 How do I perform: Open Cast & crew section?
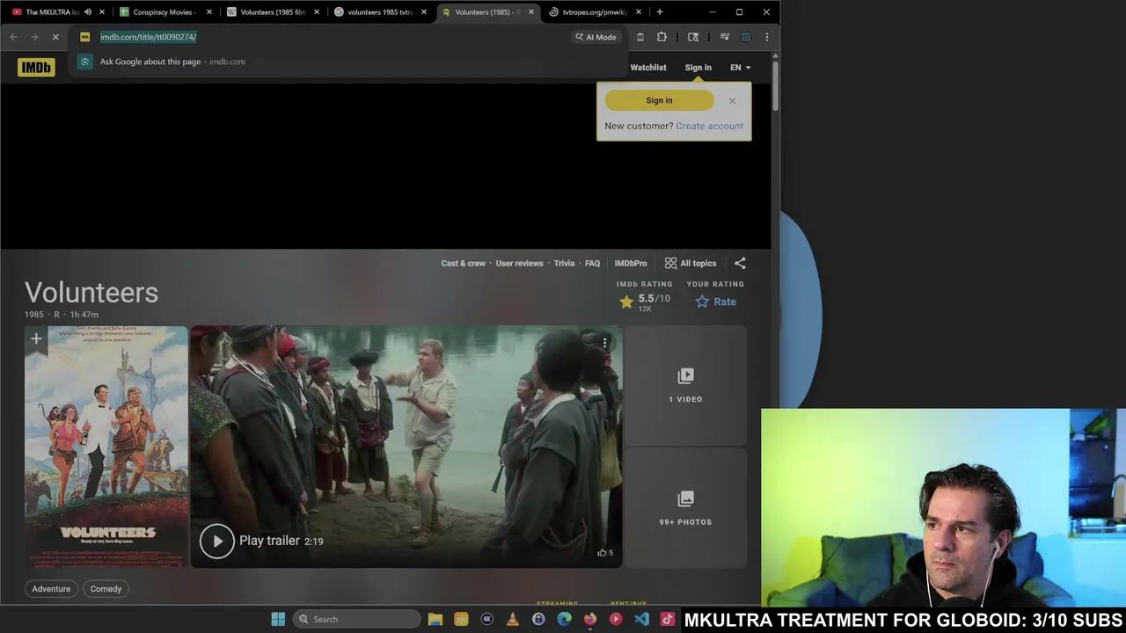point(463,263)
